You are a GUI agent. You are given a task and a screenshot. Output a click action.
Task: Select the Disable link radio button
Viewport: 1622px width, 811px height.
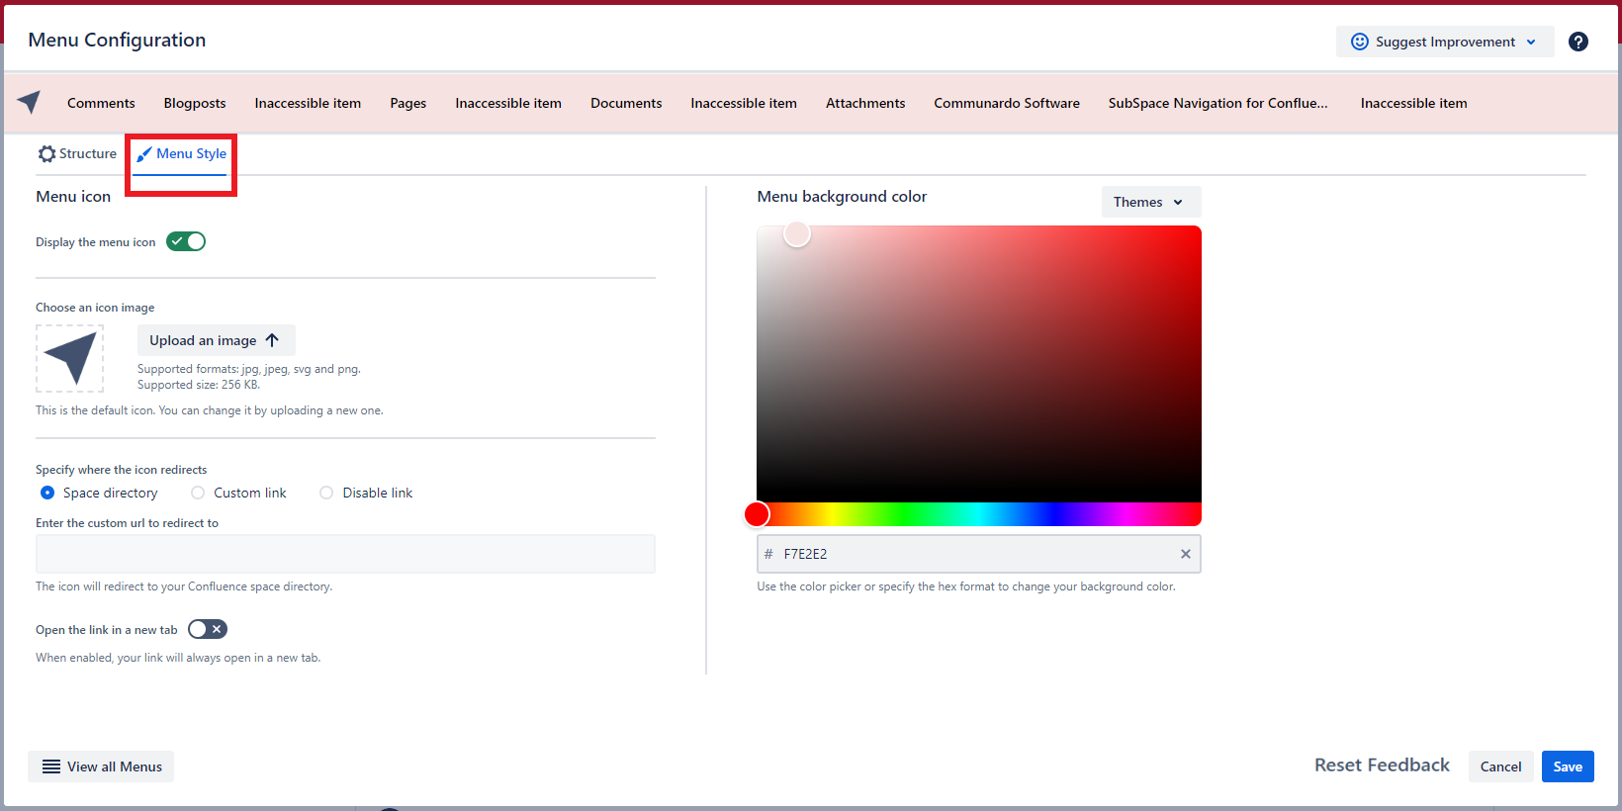[x=326, y=493]
